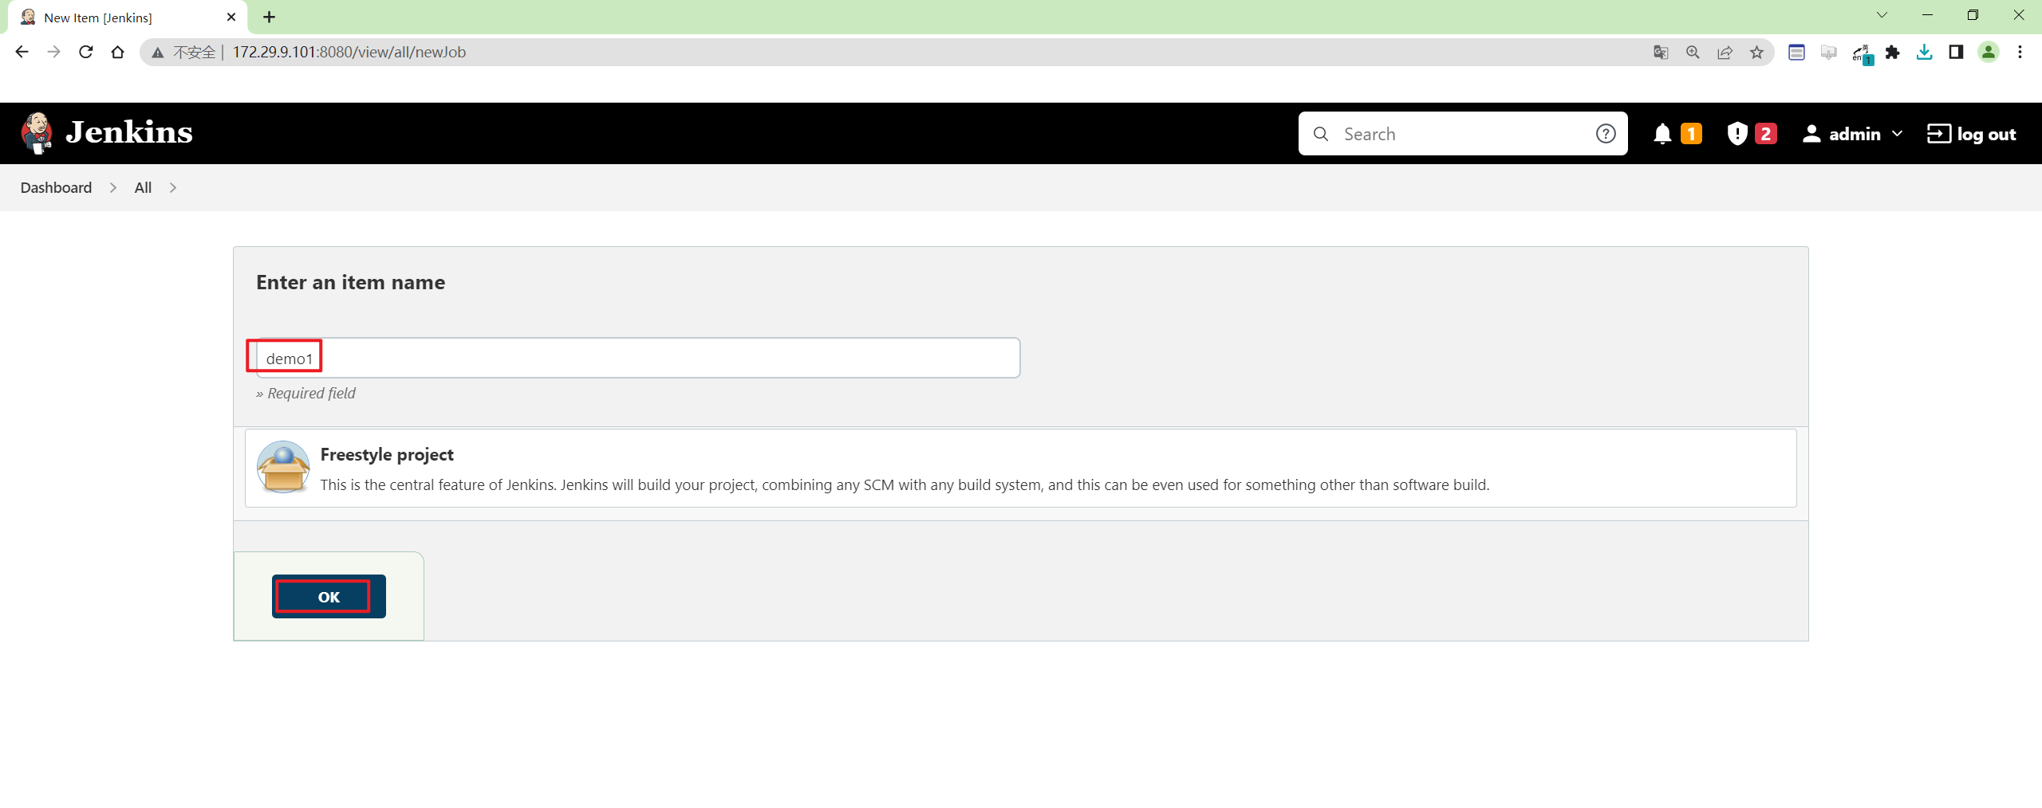
Task: Open the zoom magnifier icon
Action: 1693,52
